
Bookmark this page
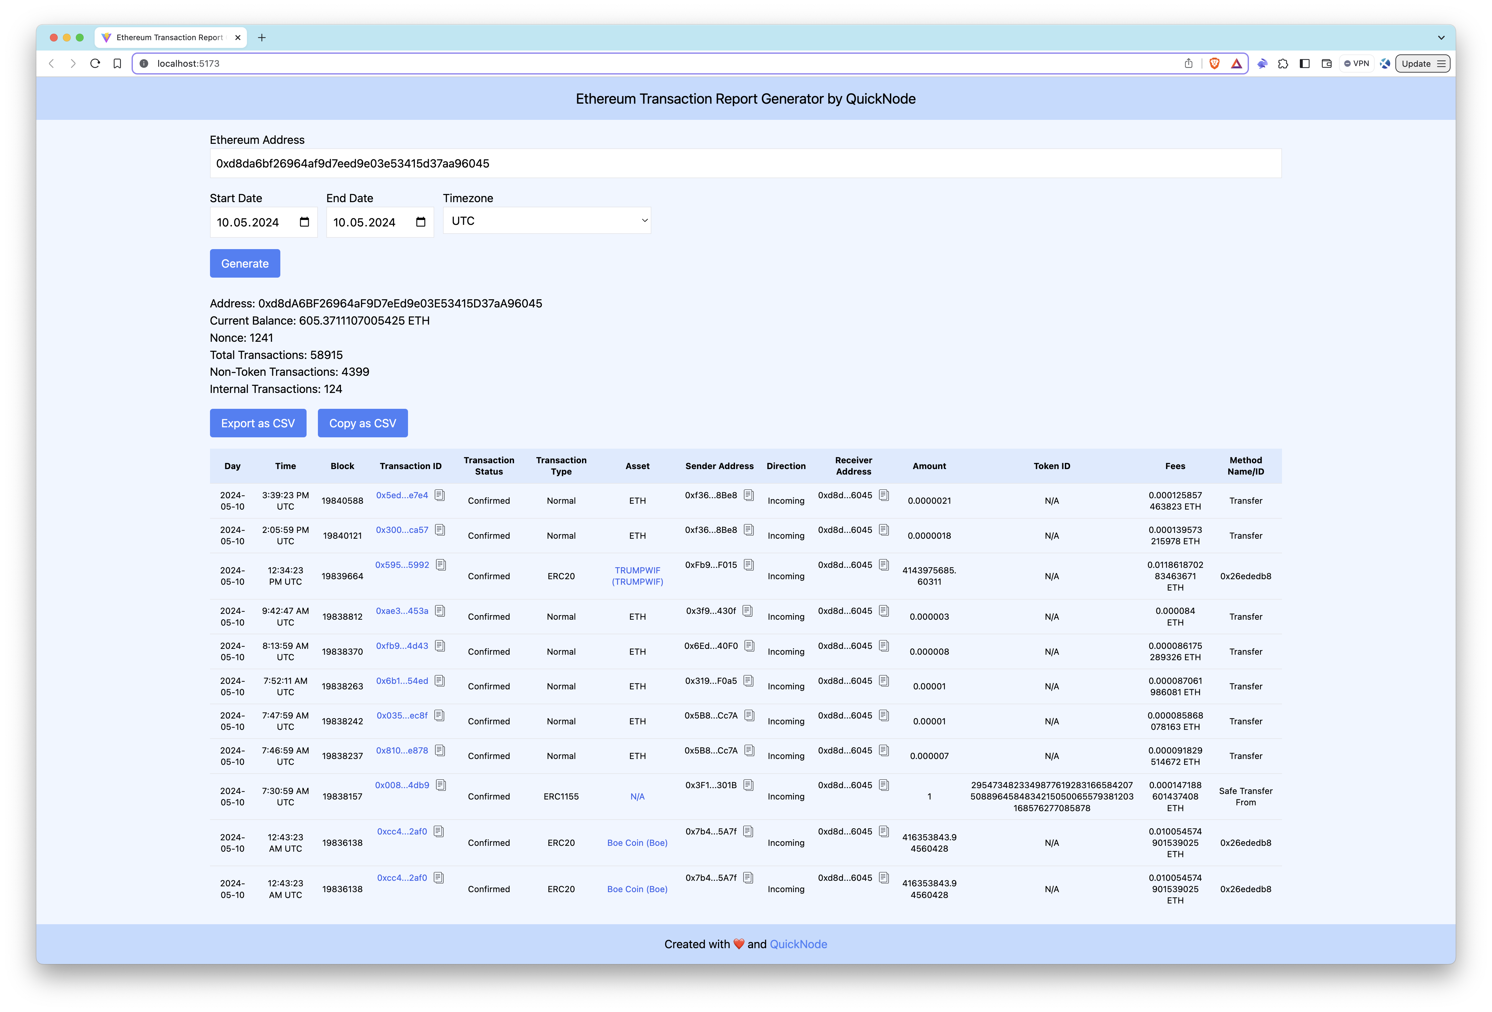click(117, 63)
